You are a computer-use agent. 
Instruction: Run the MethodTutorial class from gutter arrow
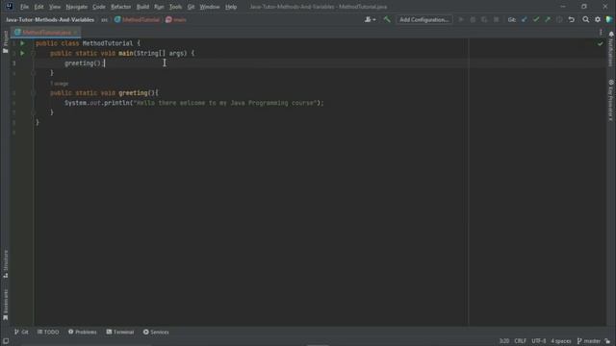pyautogui.click(x=22, y=43)
